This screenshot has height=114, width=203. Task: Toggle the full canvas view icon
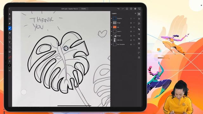(x=139, y=9)
